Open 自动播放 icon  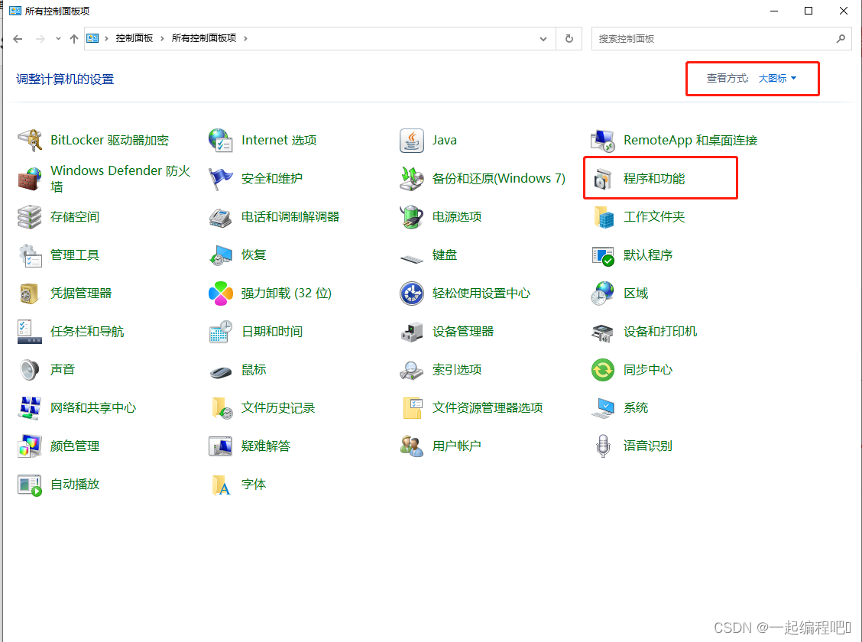pyautogui.click(x=30, y=485)
